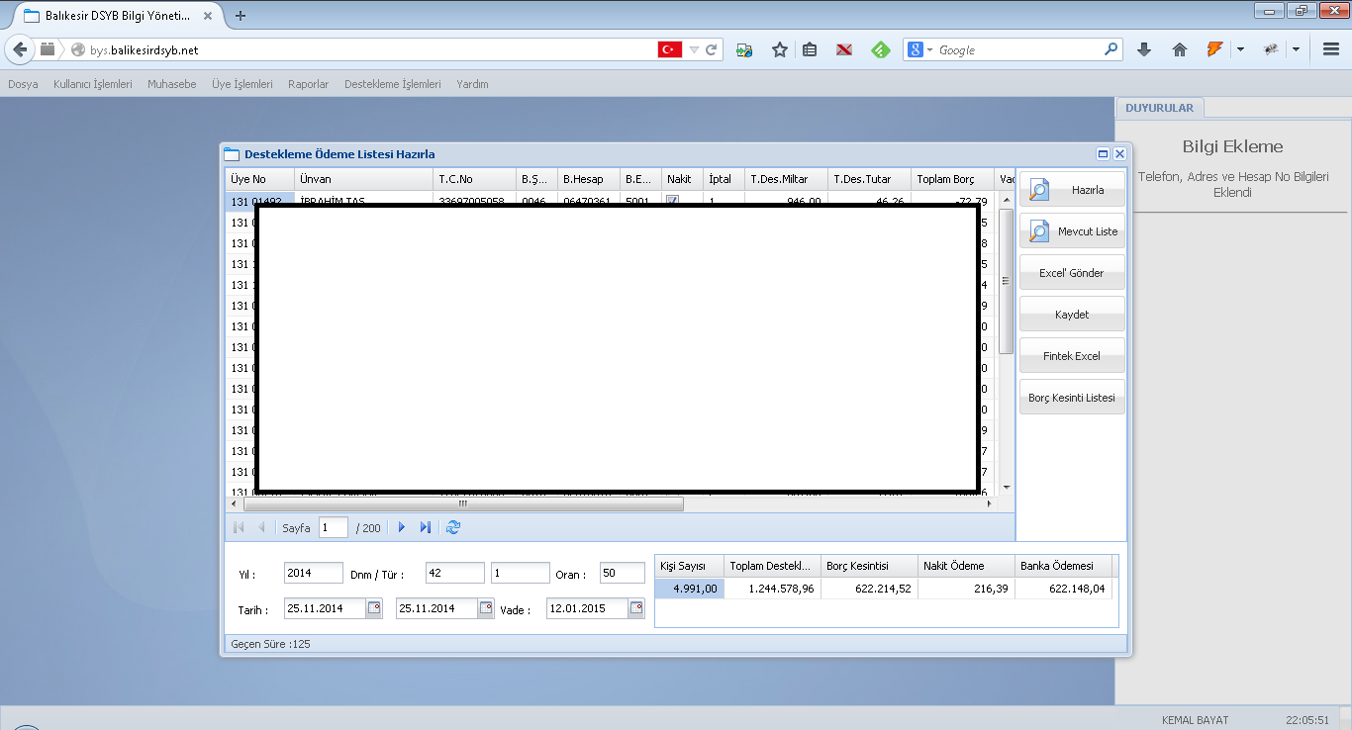The height and width of the screenshot is (730, 1352).
Task: Click into the Oran input field
Action: coord(622,574)
